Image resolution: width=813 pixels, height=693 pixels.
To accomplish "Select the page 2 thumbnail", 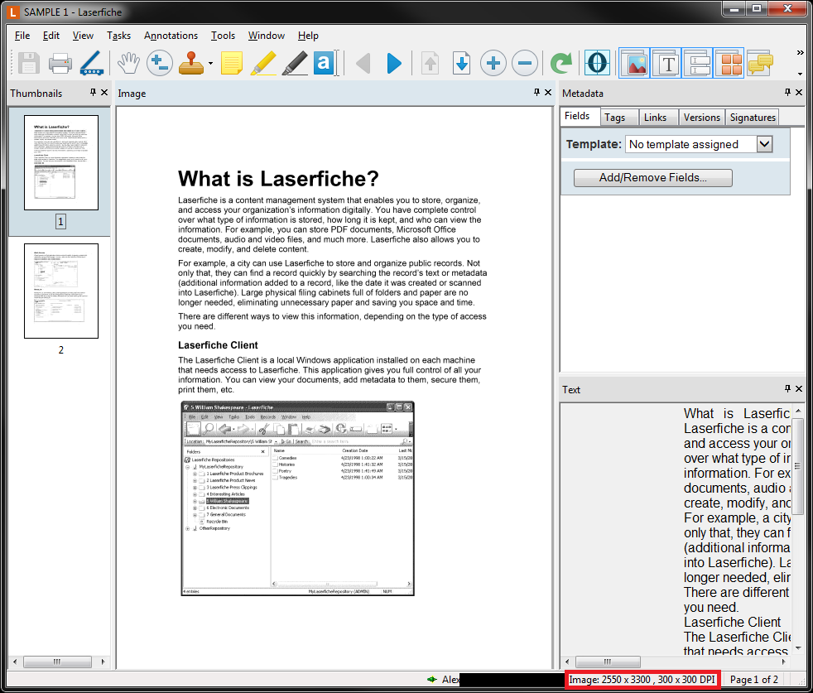I will click(x=61, y=291).
